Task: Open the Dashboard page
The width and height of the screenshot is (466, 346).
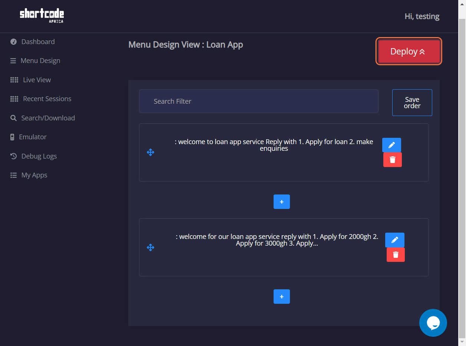Action: 38,41
